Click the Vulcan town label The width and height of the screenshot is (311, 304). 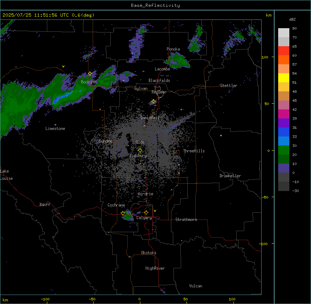coord(196,286)
